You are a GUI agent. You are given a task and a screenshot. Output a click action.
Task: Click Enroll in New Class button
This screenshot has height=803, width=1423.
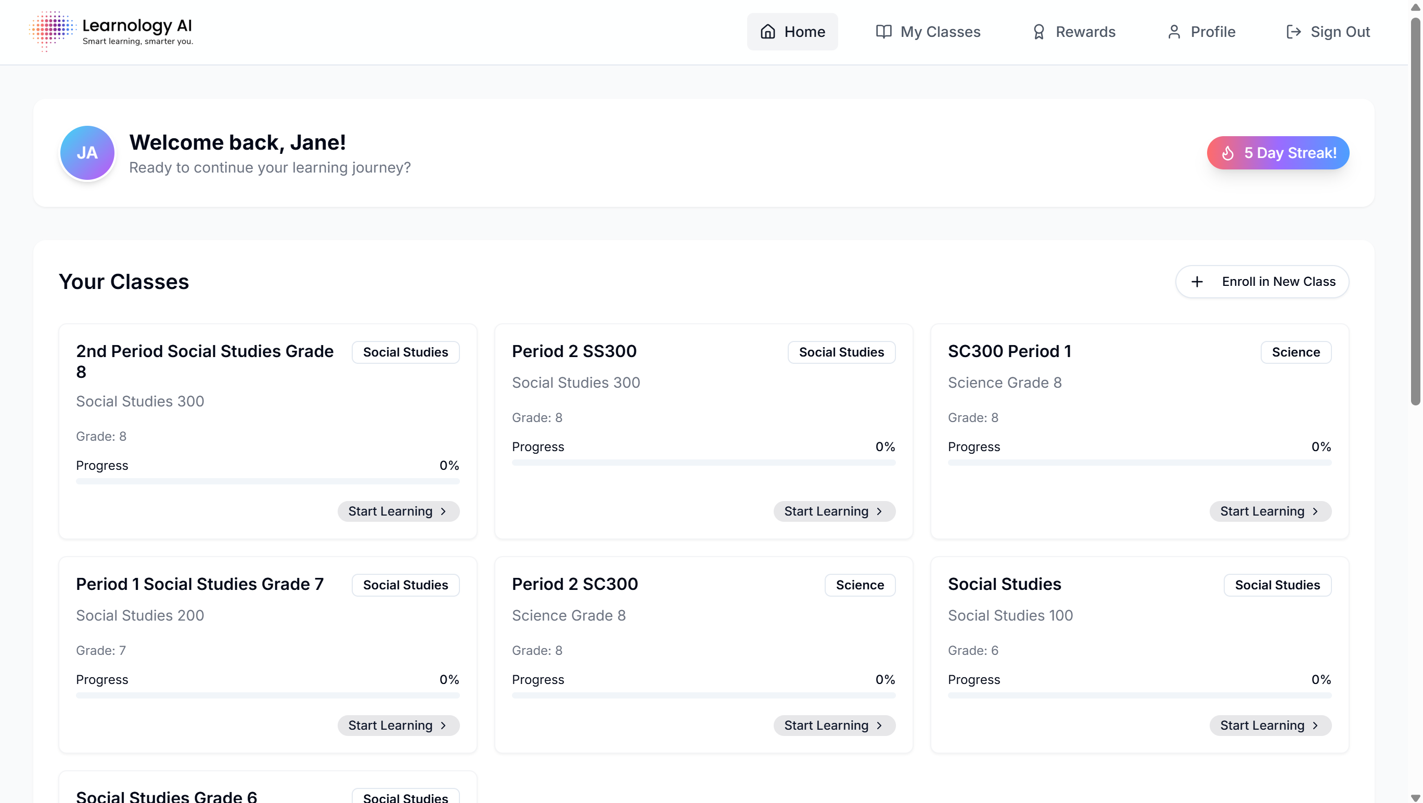(1262, 282)
